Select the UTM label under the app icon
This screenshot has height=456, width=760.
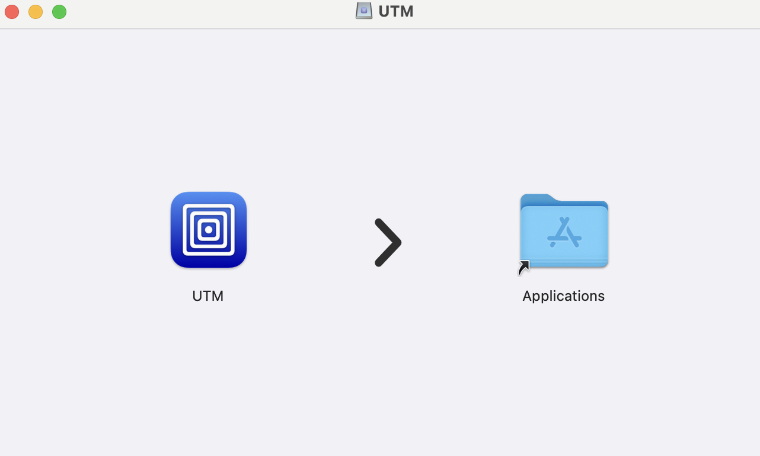208,296
